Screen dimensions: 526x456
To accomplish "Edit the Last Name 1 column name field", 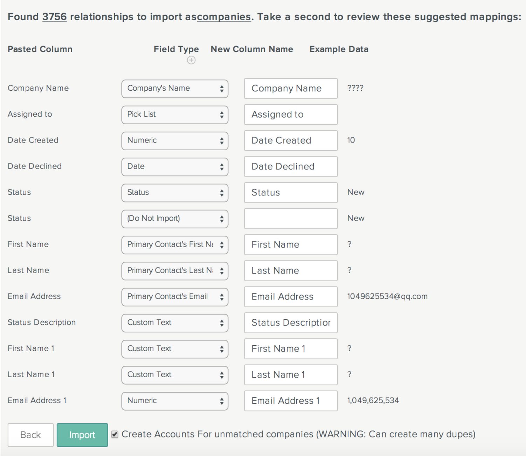I will tap(291, 375).
